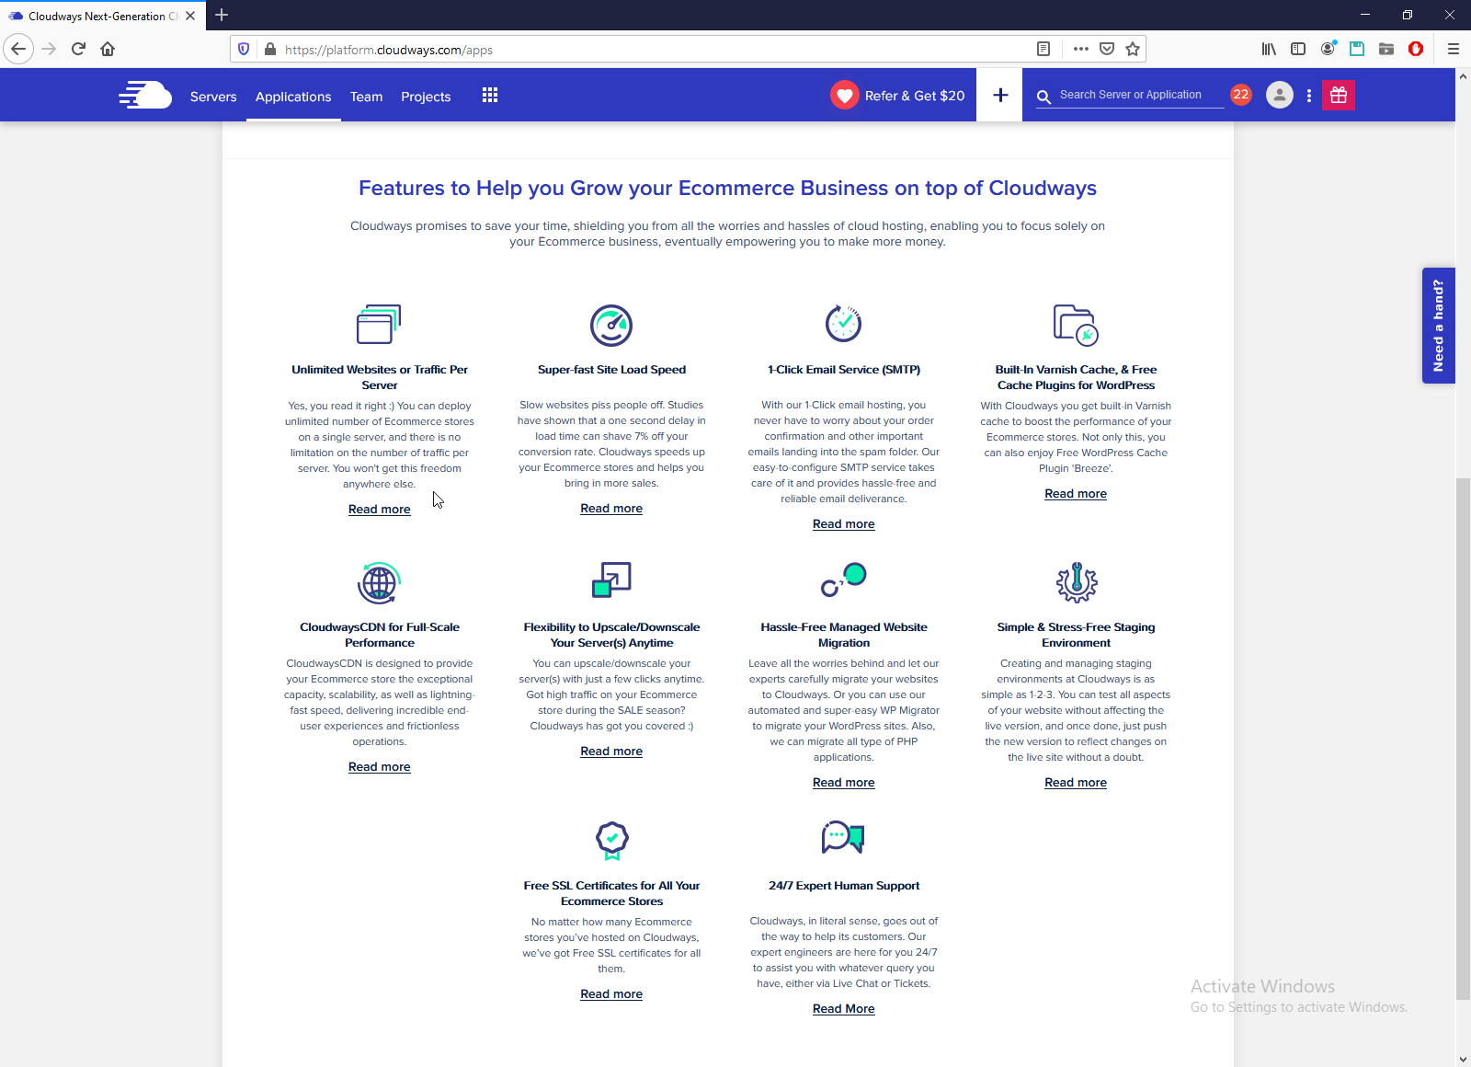Read more about Built-In Varnish Cache
Image resolution: width=1471 pixels, height=1067 pixels.
(x=1076, y=494)
